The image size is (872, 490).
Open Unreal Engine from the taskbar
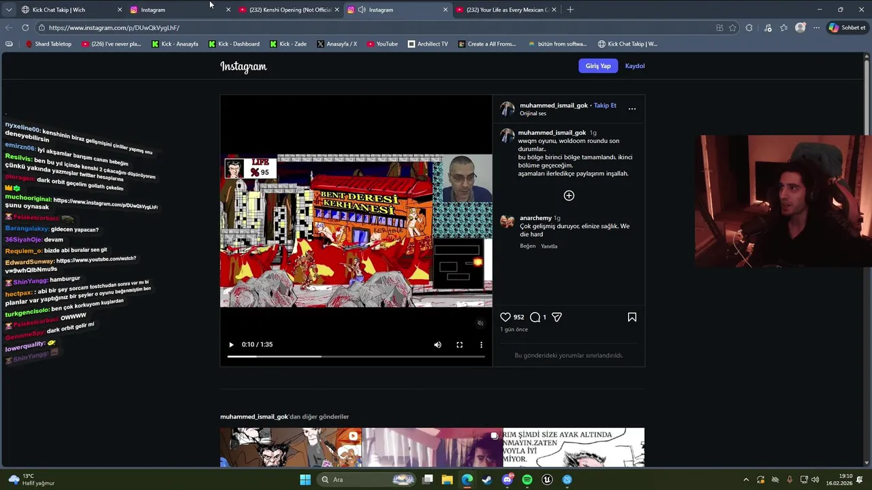coord(547,480)
